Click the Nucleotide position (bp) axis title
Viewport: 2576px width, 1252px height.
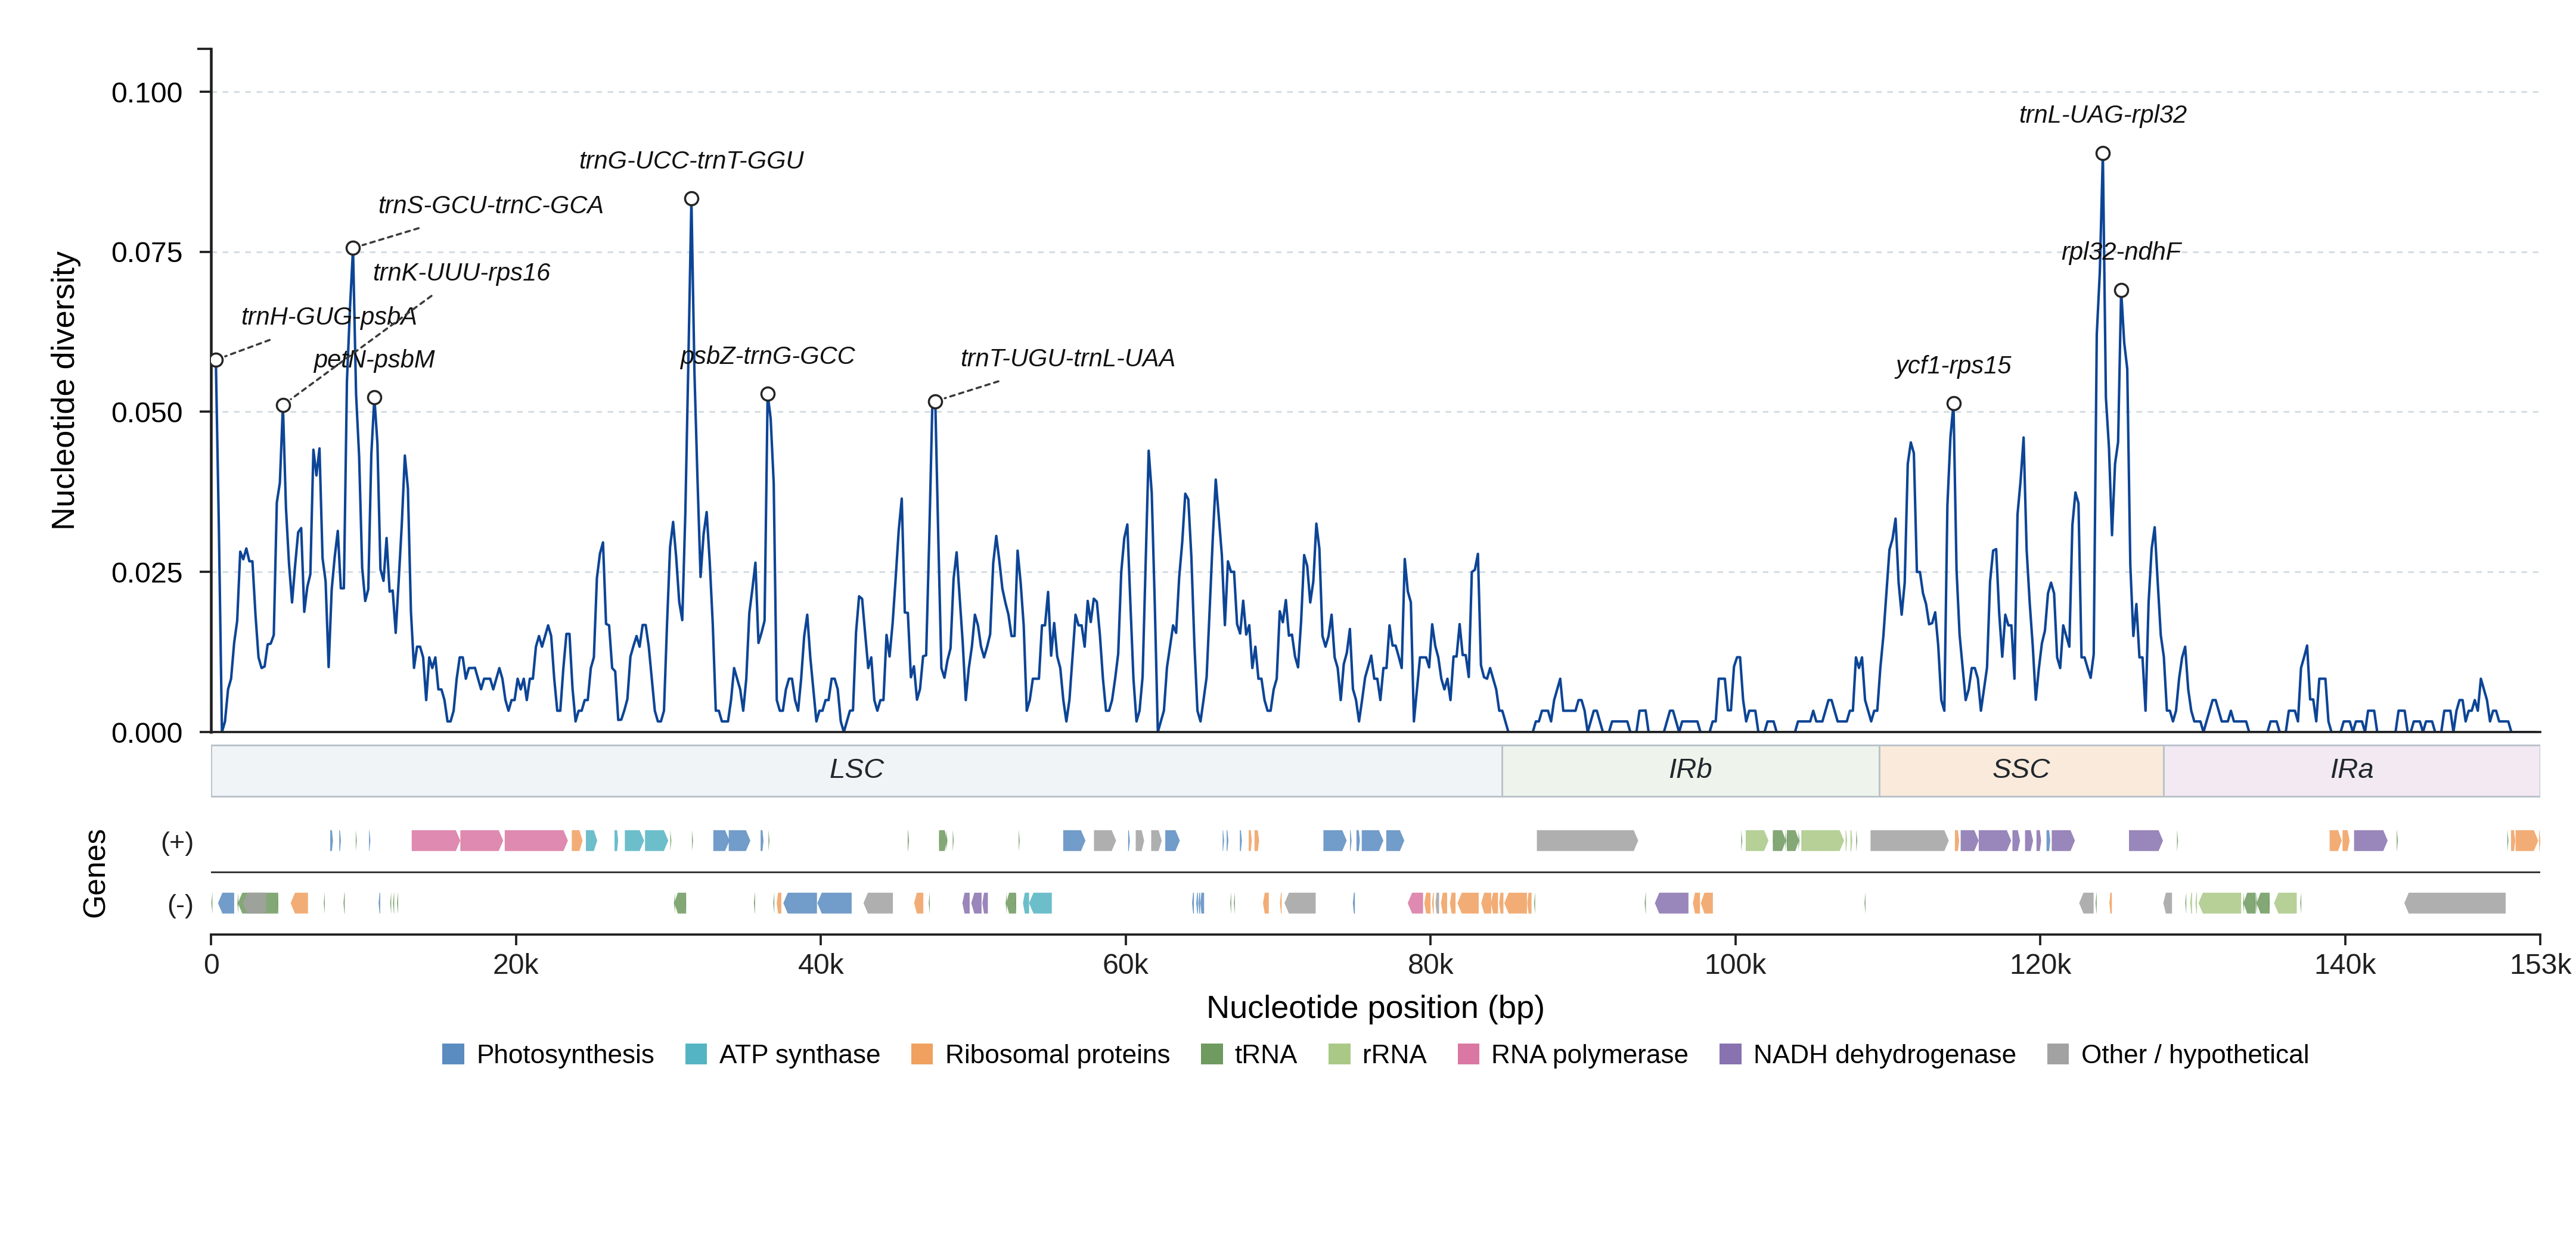1375,1007
